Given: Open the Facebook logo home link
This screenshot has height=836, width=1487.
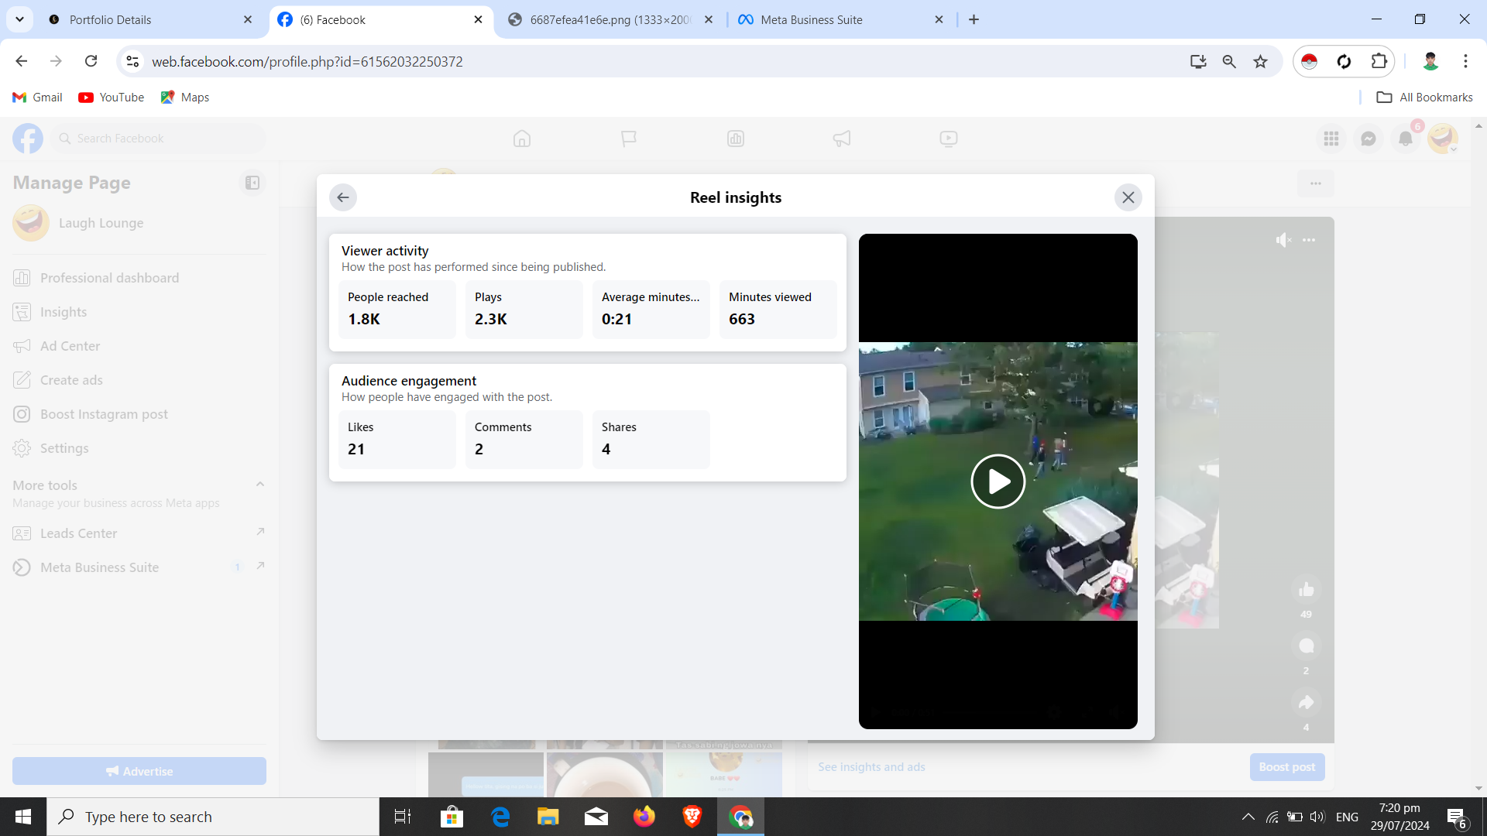Looking at the screenshot, I should point(28,139).
